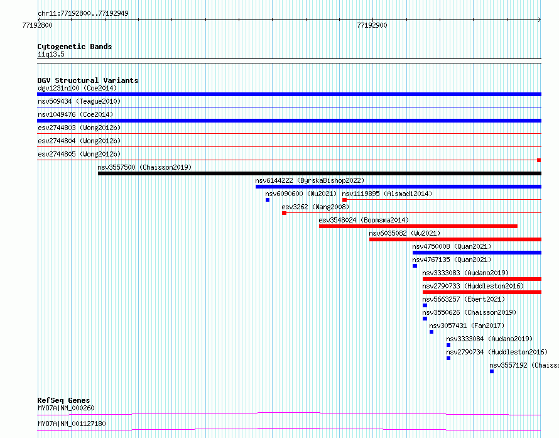
Task: Click the nsv3333083 (Audano2019) label text
Action: [465, 273]
